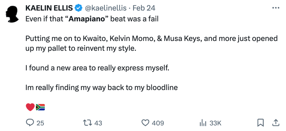Screen dimensions: 286x131
Task: Open the three-dot more options menu
Action: click(x=275, y=8)
